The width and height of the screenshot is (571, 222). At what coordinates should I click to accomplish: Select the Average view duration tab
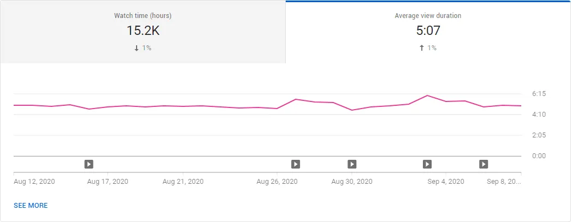coord(428,32)
